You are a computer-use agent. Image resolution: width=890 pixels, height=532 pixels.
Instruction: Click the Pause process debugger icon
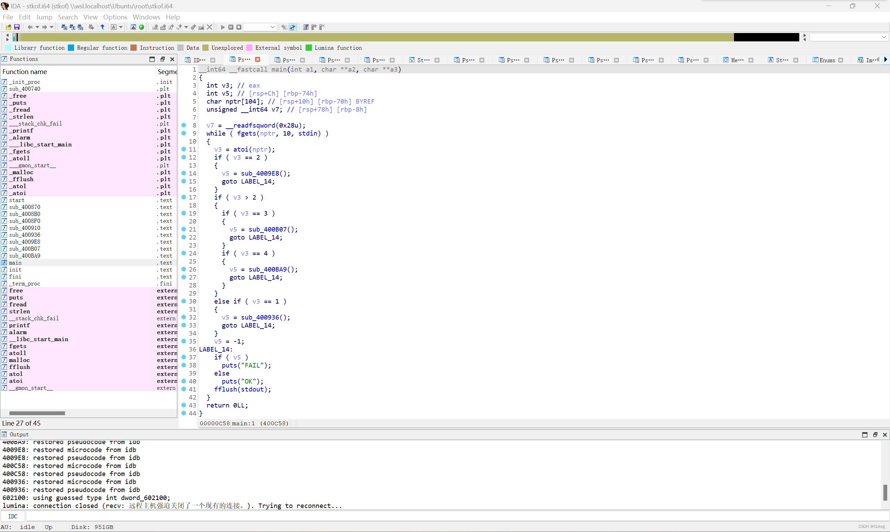click(x=230, y=27)
